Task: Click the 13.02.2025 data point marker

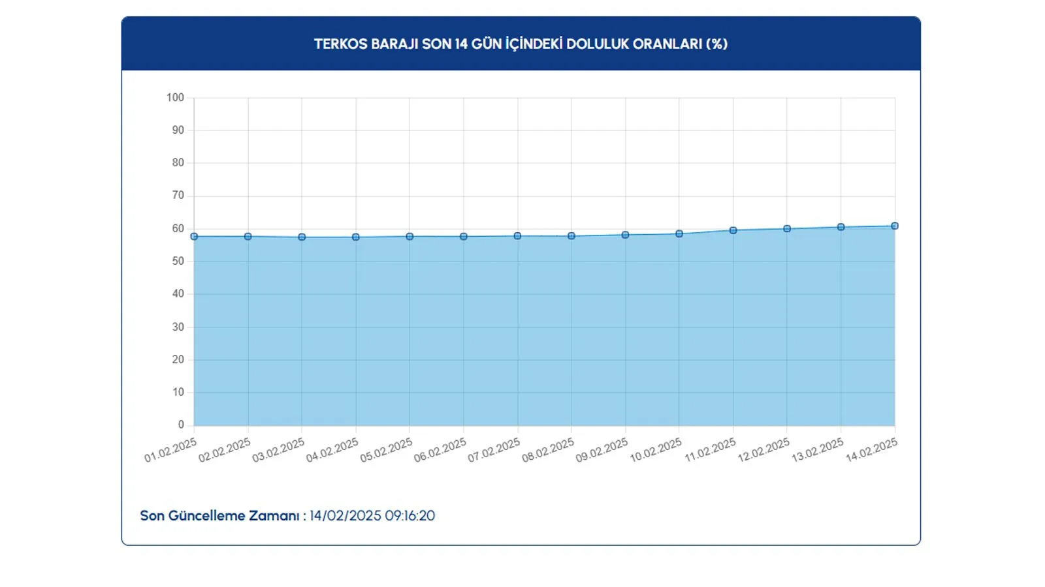Action: [841, 227]
